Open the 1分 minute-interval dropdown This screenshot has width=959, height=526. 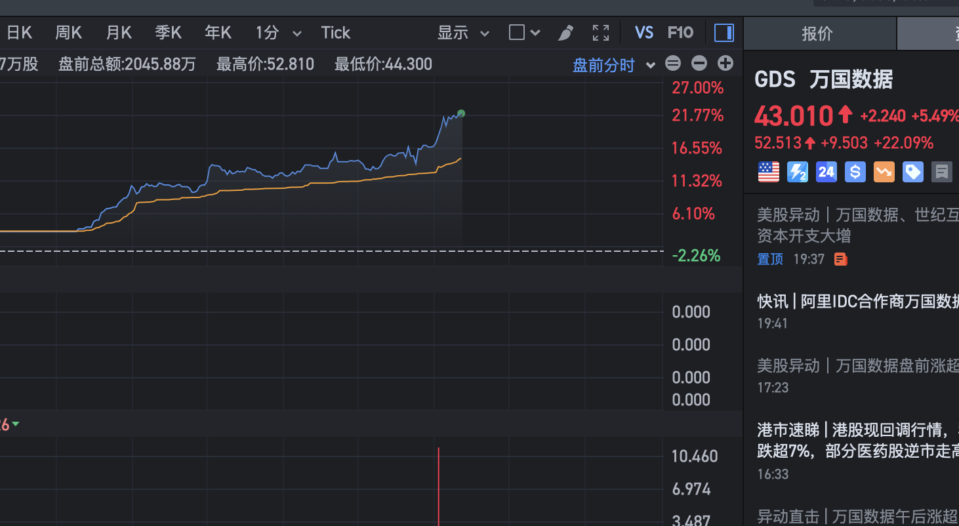278,33
